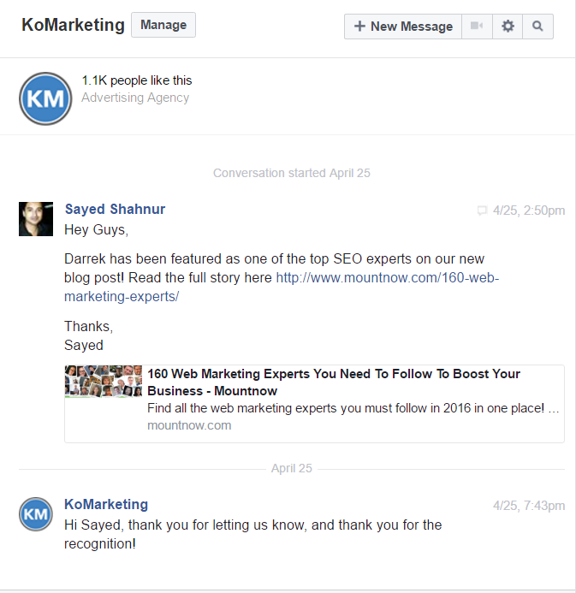This screenshot has width=576, height=593.
Task: Click the plus icon in New Message
Action: tap(359, 27)
